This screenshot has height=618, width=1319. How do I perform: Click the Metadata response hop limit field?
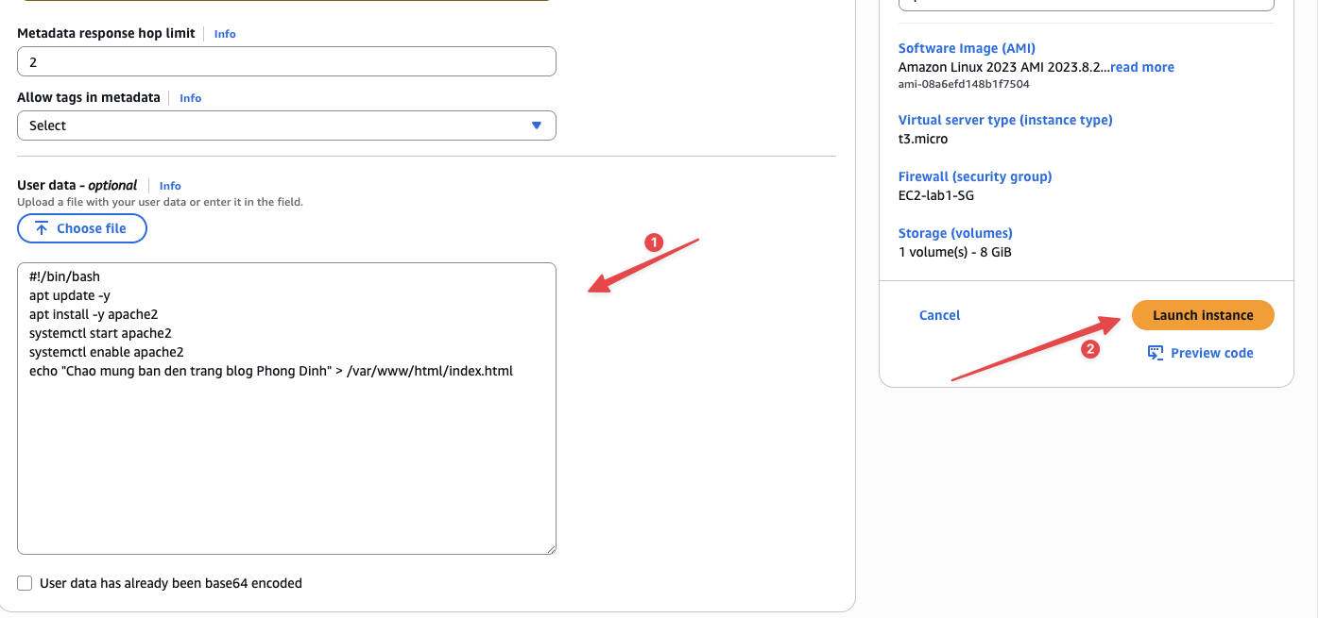click(x=286, y=61)
